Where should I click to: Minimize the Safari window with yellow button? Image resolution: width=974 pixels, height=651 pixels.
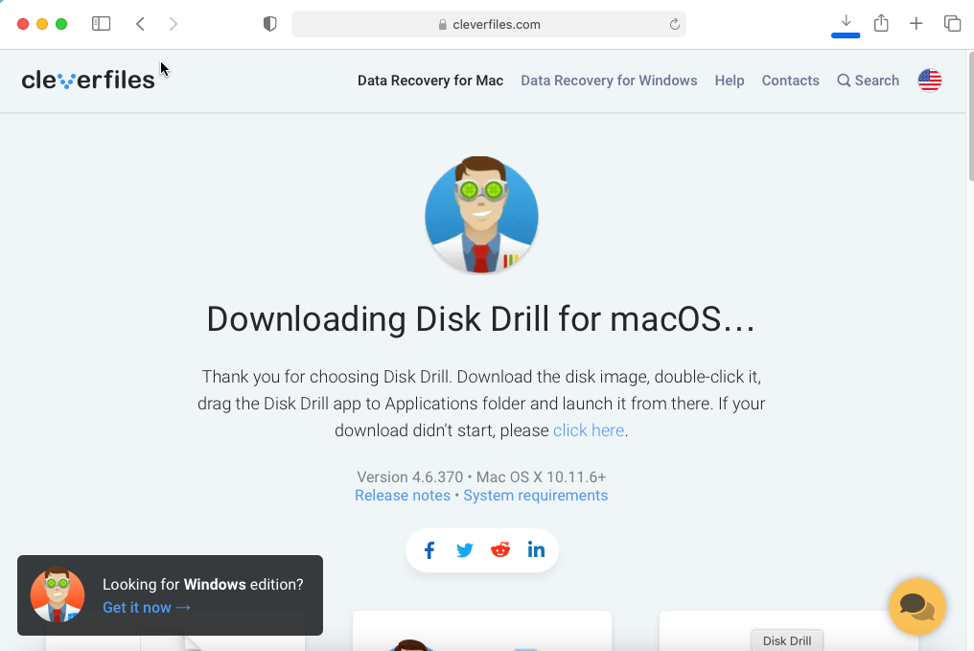pyautogui.click(x=42, y=24)
